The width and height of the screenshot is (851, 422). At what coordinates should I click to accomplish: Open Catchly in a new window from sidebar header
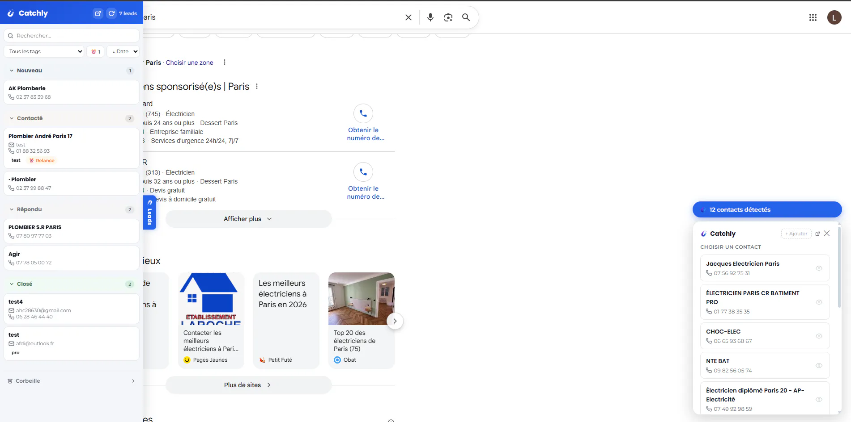click(98, 13)
